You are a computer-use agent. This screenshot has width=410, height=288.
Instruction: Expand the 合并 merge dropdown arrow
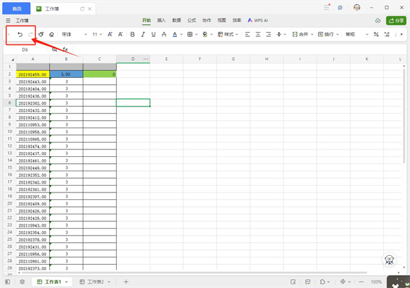(312, 35)
